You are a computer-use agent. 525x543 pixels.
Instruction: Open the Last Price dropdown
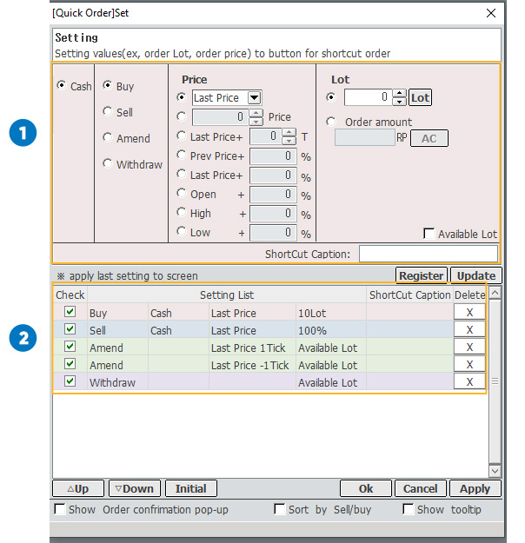[254, 98]
